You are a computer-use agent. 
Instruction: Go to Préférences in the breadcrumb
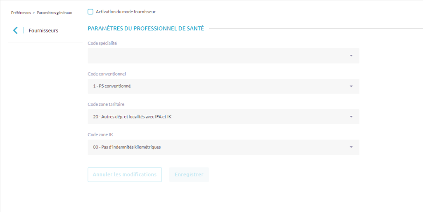tap(21, 13)
